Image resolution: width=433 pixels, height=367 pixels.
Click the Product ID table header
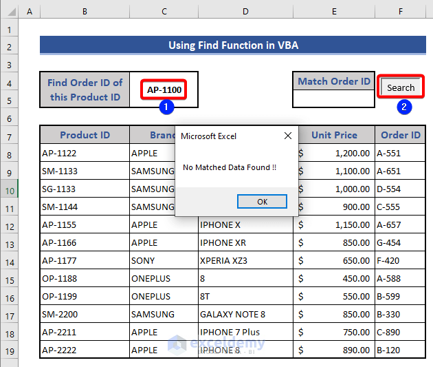pyautogui.click(x=85, y=135)
